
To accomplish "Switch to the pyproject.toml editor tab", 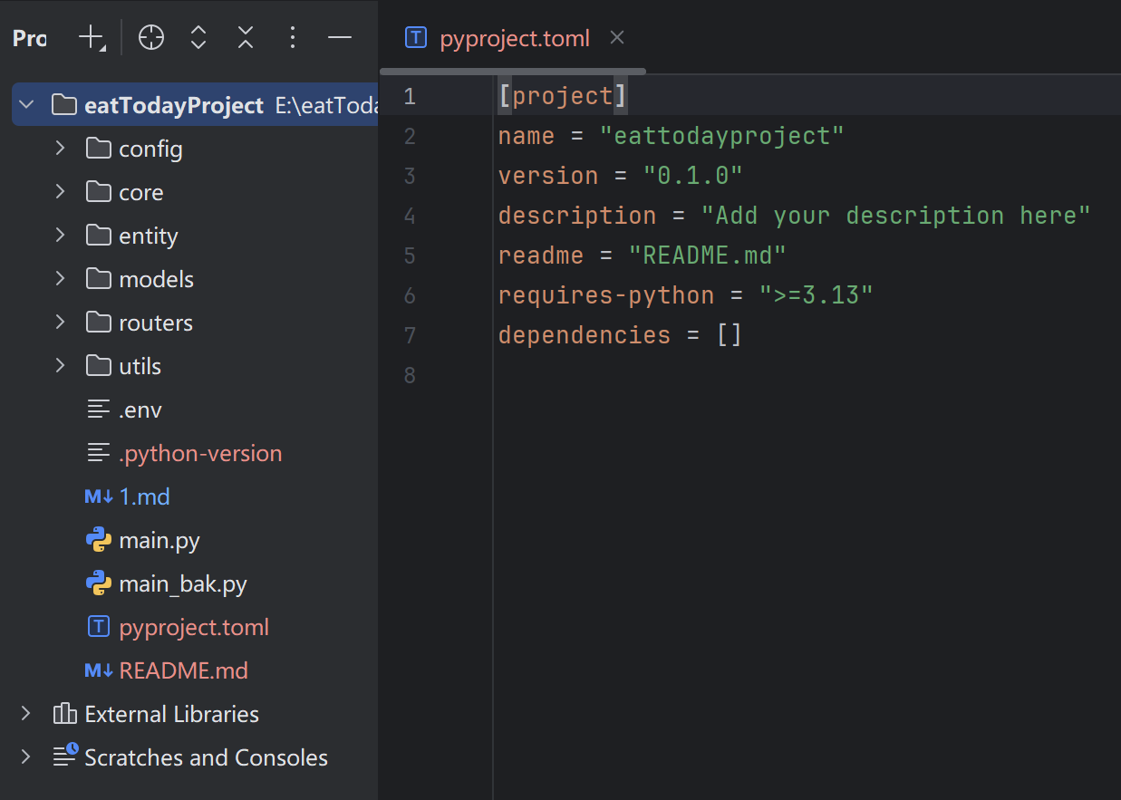I will click(514, 39).
